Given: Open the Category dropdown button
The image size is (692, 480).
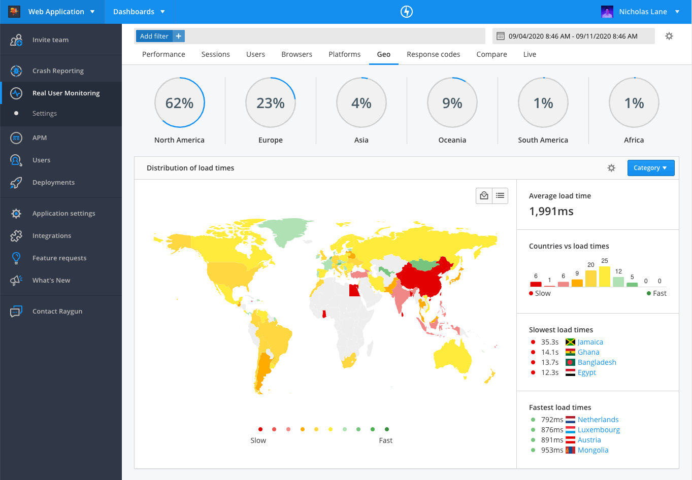Looking at the screenshot, I should 651,168.
